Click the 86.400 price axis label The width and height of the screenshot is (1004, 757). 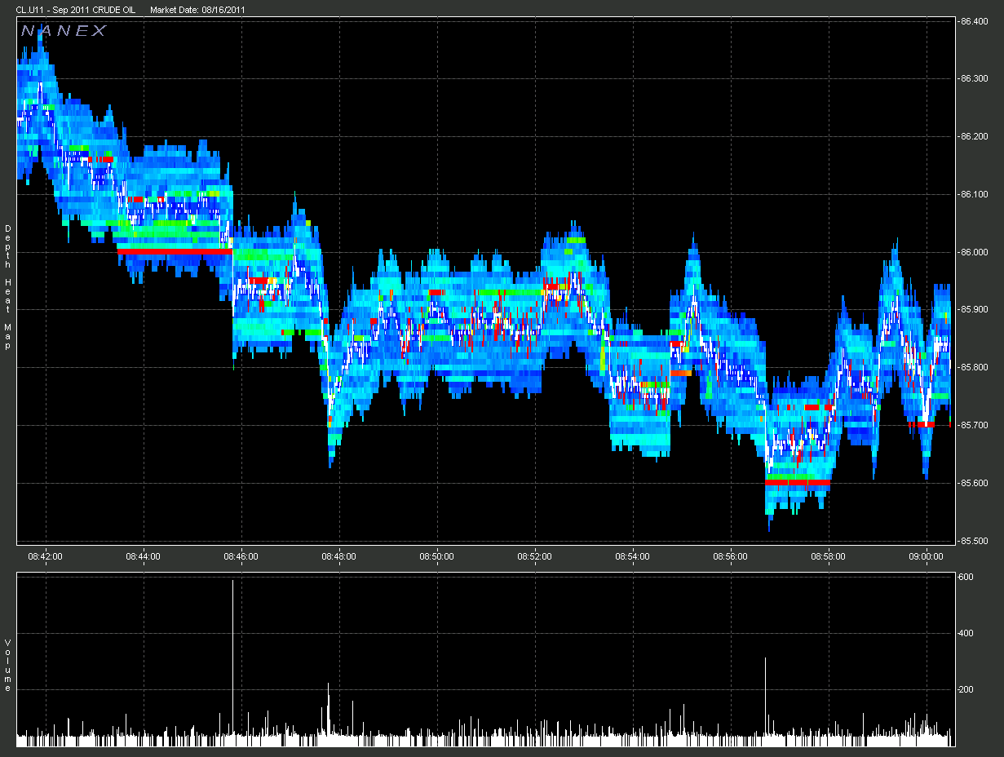[x=974, y=21]
